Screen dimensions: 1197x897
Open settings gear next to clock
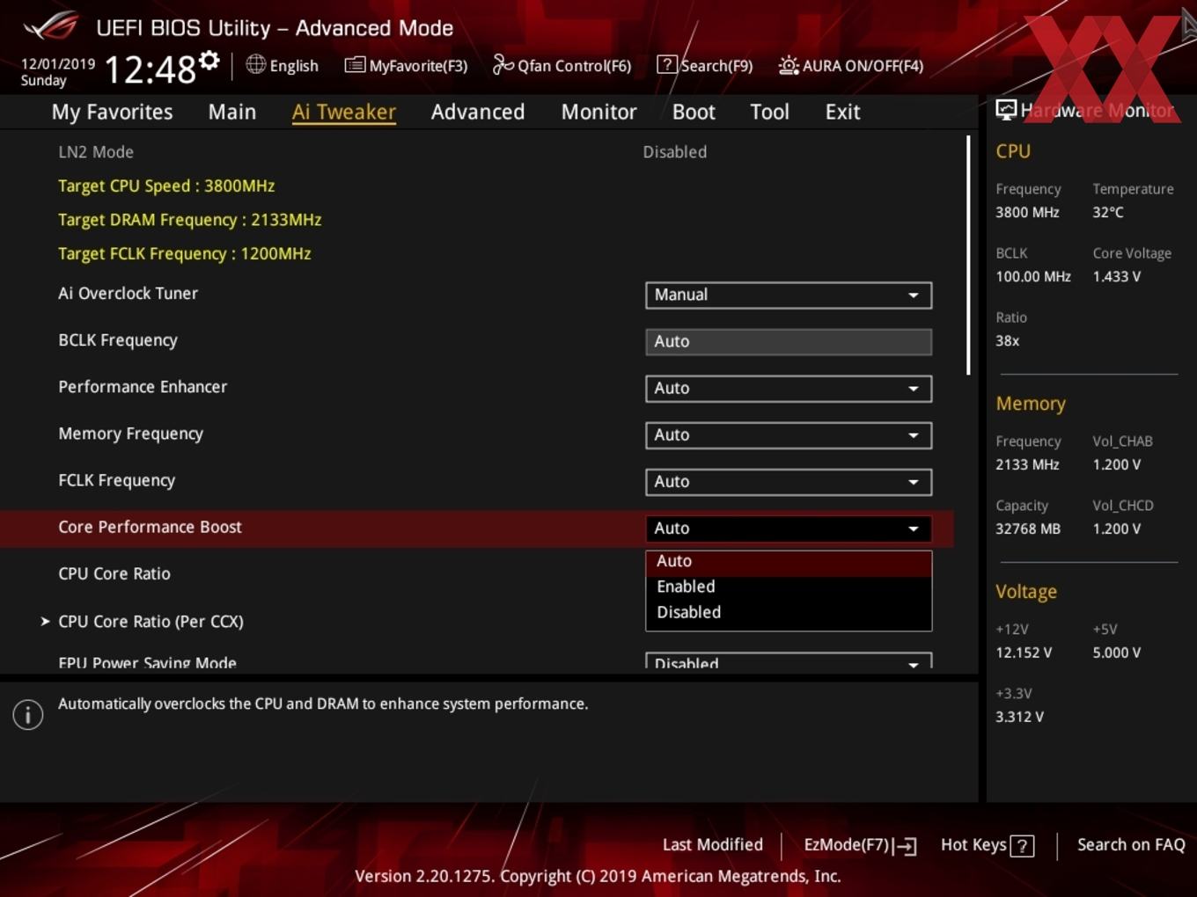(x=209, y=60)
